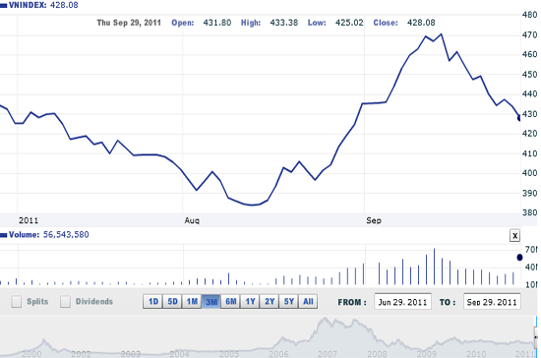The width and height of the screenshot is (541, 358).
Task: Enable the Dividends checkbox
Action: pyautogui.click(x=65, y=301)
